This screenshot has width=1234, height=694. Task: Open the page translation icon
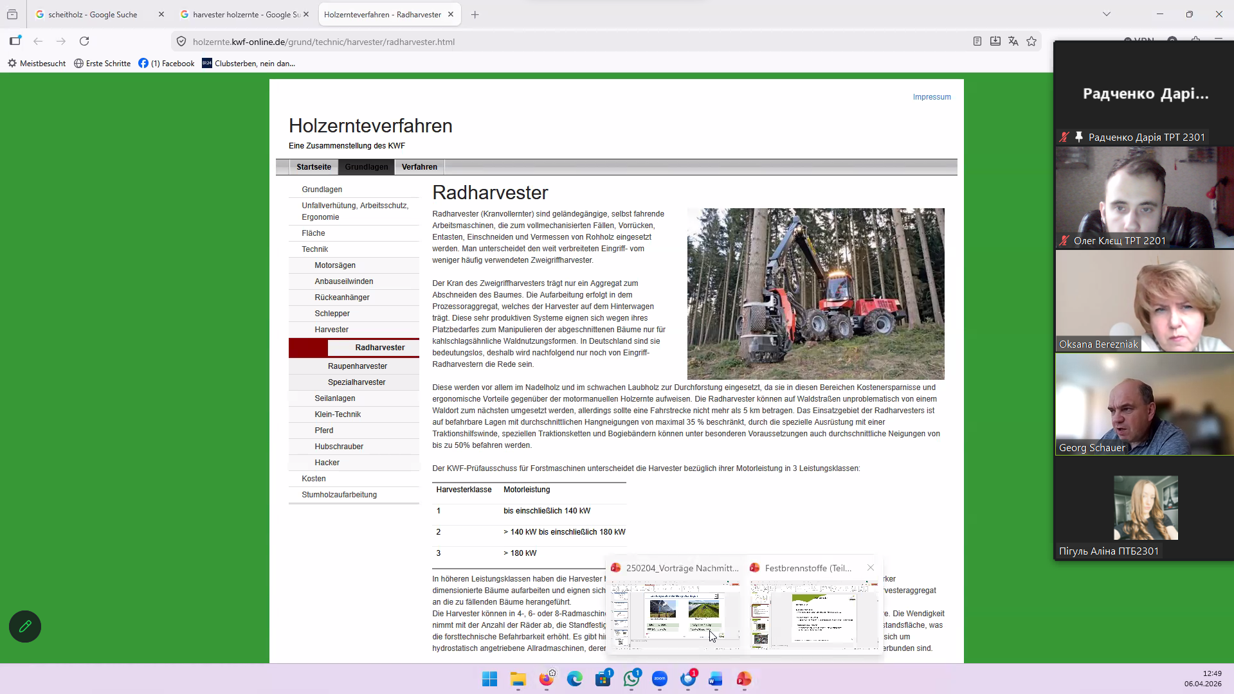(x=1013, y=41)
